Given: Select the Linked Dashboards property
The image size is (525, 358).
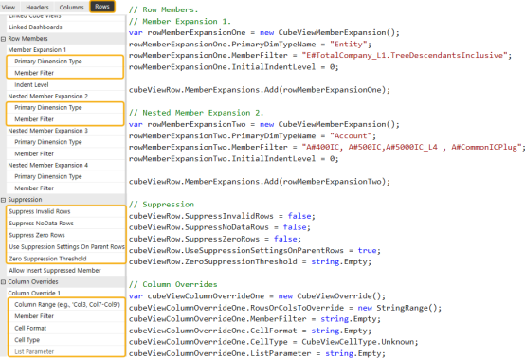Looking at the screenshot, I should [65, 27].
